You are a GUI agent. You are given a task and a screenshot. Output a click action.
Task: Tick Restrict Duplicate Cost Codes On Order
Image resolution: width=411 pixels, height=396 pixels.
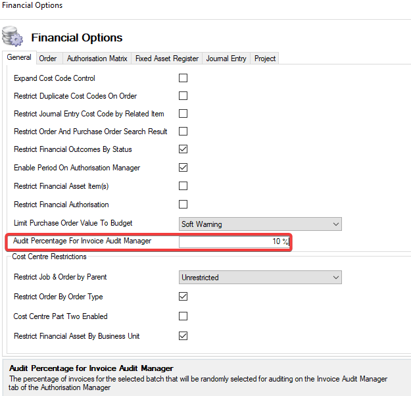pyautogui.click(x=183, y=96)
